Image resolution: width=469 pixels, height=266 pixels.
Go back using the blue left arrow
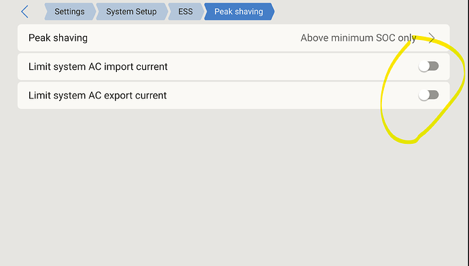pos(25,12)
